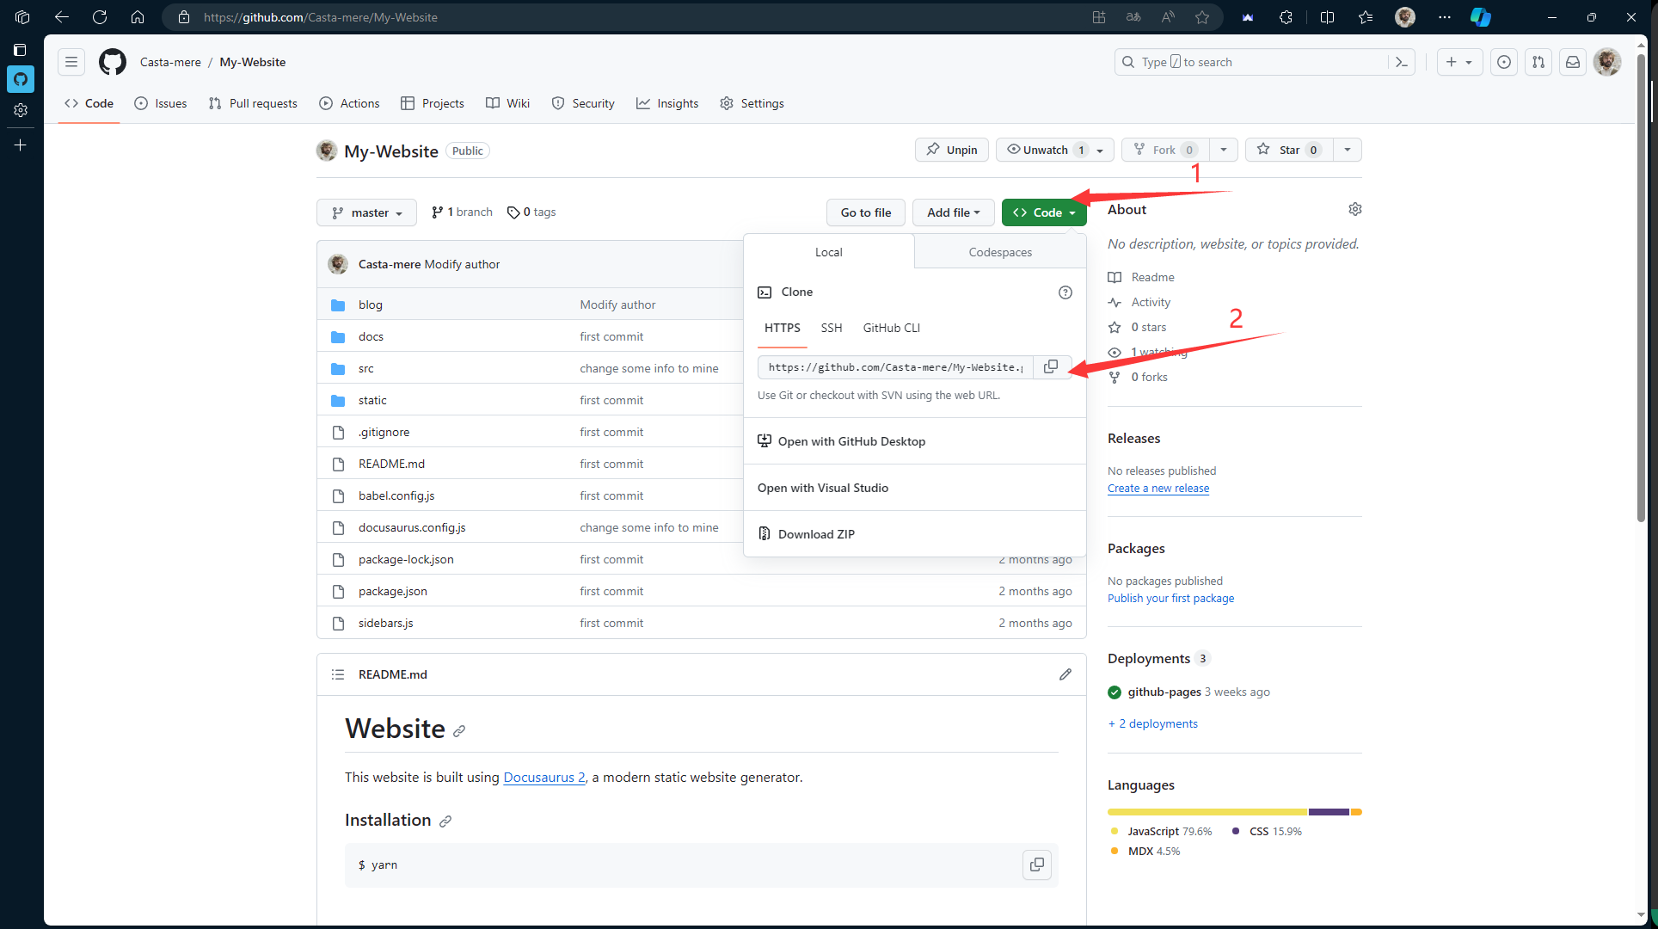This screenshot has width=1658, height=929.
Task: Select the SSH clone option
Action: (x=832, y=328)
